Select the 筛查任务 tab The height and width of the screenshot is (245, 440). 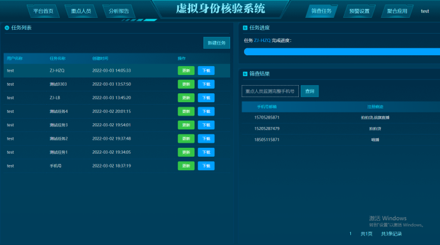click(x=321, y=11)
